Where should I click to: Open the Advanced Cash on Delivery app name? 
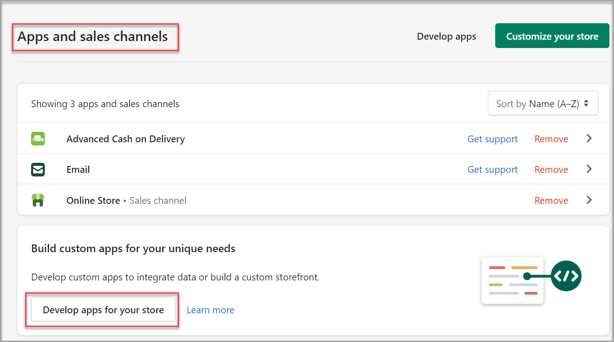pos(126,139)
